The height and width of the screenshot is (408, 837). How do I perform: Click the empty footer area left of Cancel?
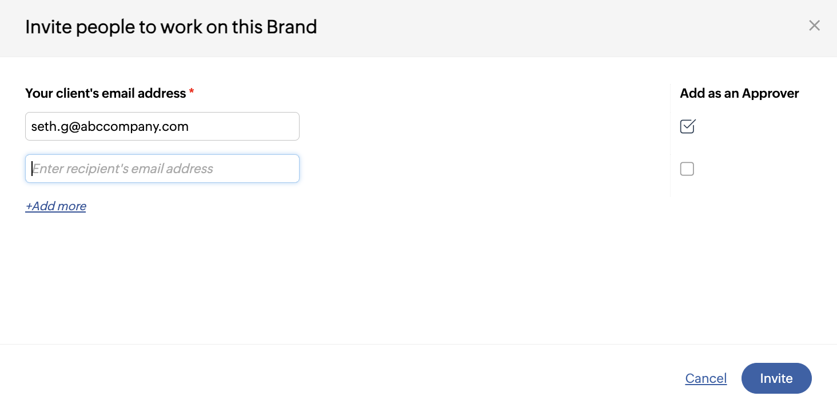[x=343, y=377]
